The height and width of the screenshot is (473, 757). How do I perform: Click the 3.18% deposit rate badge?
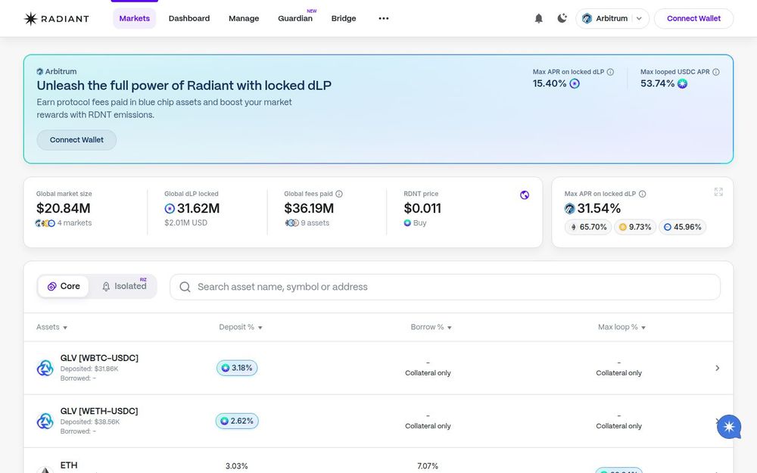[237, 368]
